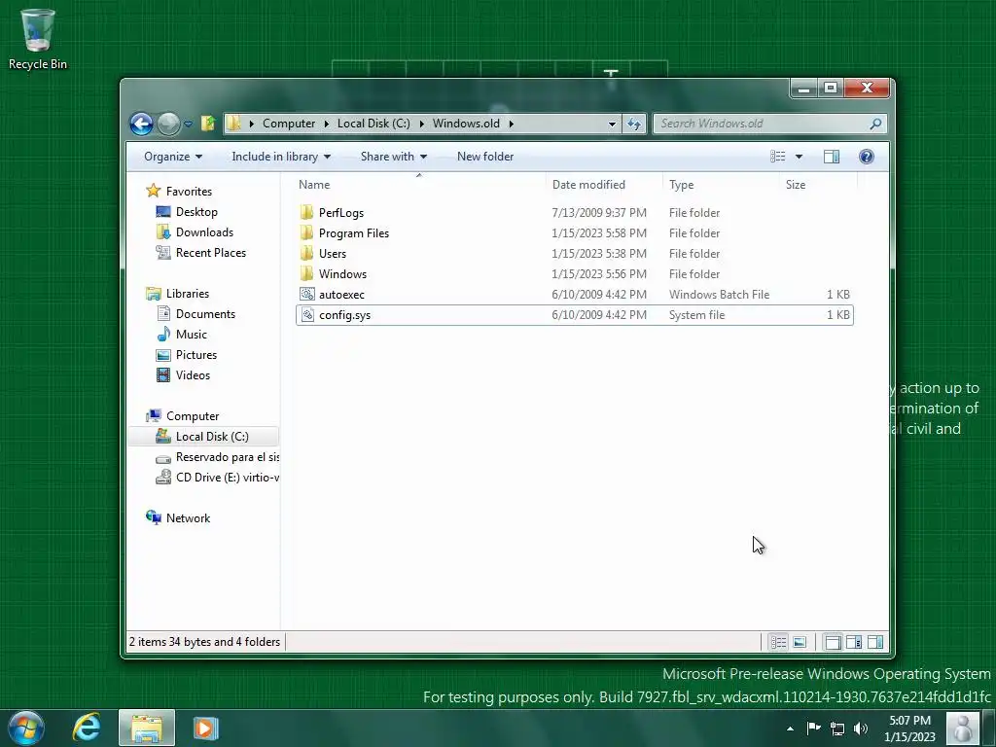Open Libraries in navigation pane
996x747 pixels.
coord(188,294)
